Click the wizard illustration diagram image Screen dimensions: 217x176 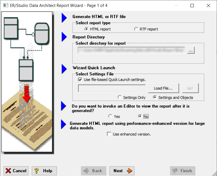pyautogui.click(x=27, y=82)
